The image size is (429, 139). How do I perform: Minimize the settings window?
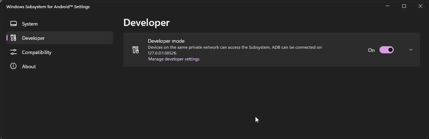(388, 6)
